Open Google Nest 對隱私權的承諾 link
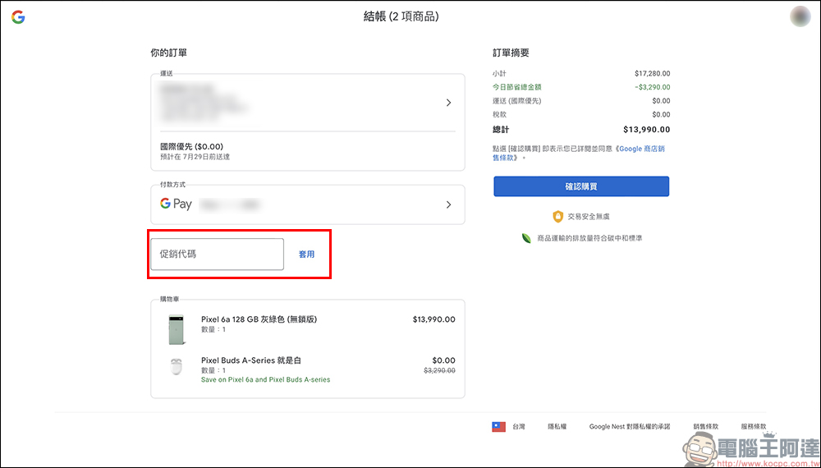The height and width of the screenshot is (468, 821). 630,427
